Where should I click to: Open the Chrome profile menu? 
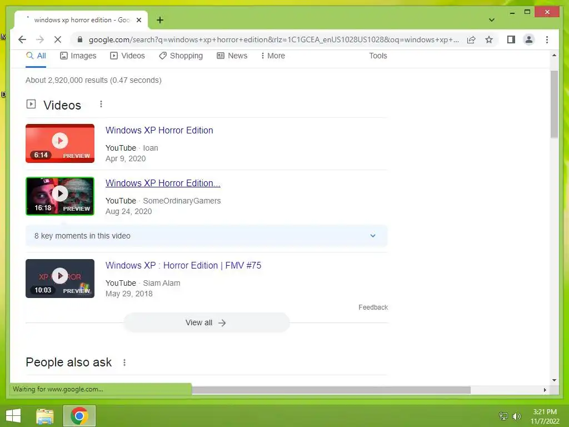529,39
